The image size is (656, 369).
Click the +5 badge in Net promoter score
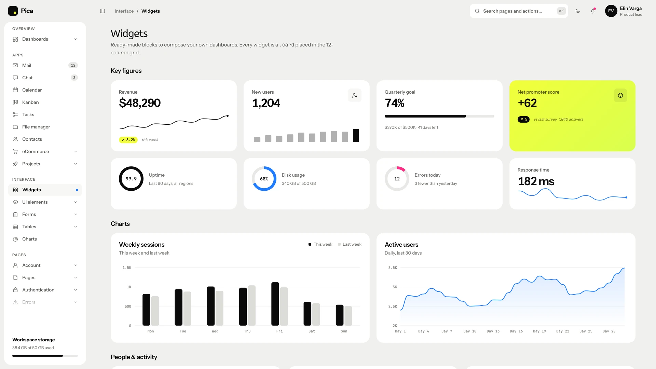(523, 119)
